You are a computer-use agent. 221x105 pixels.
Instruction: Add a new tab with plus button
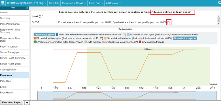tap(27, 103)
